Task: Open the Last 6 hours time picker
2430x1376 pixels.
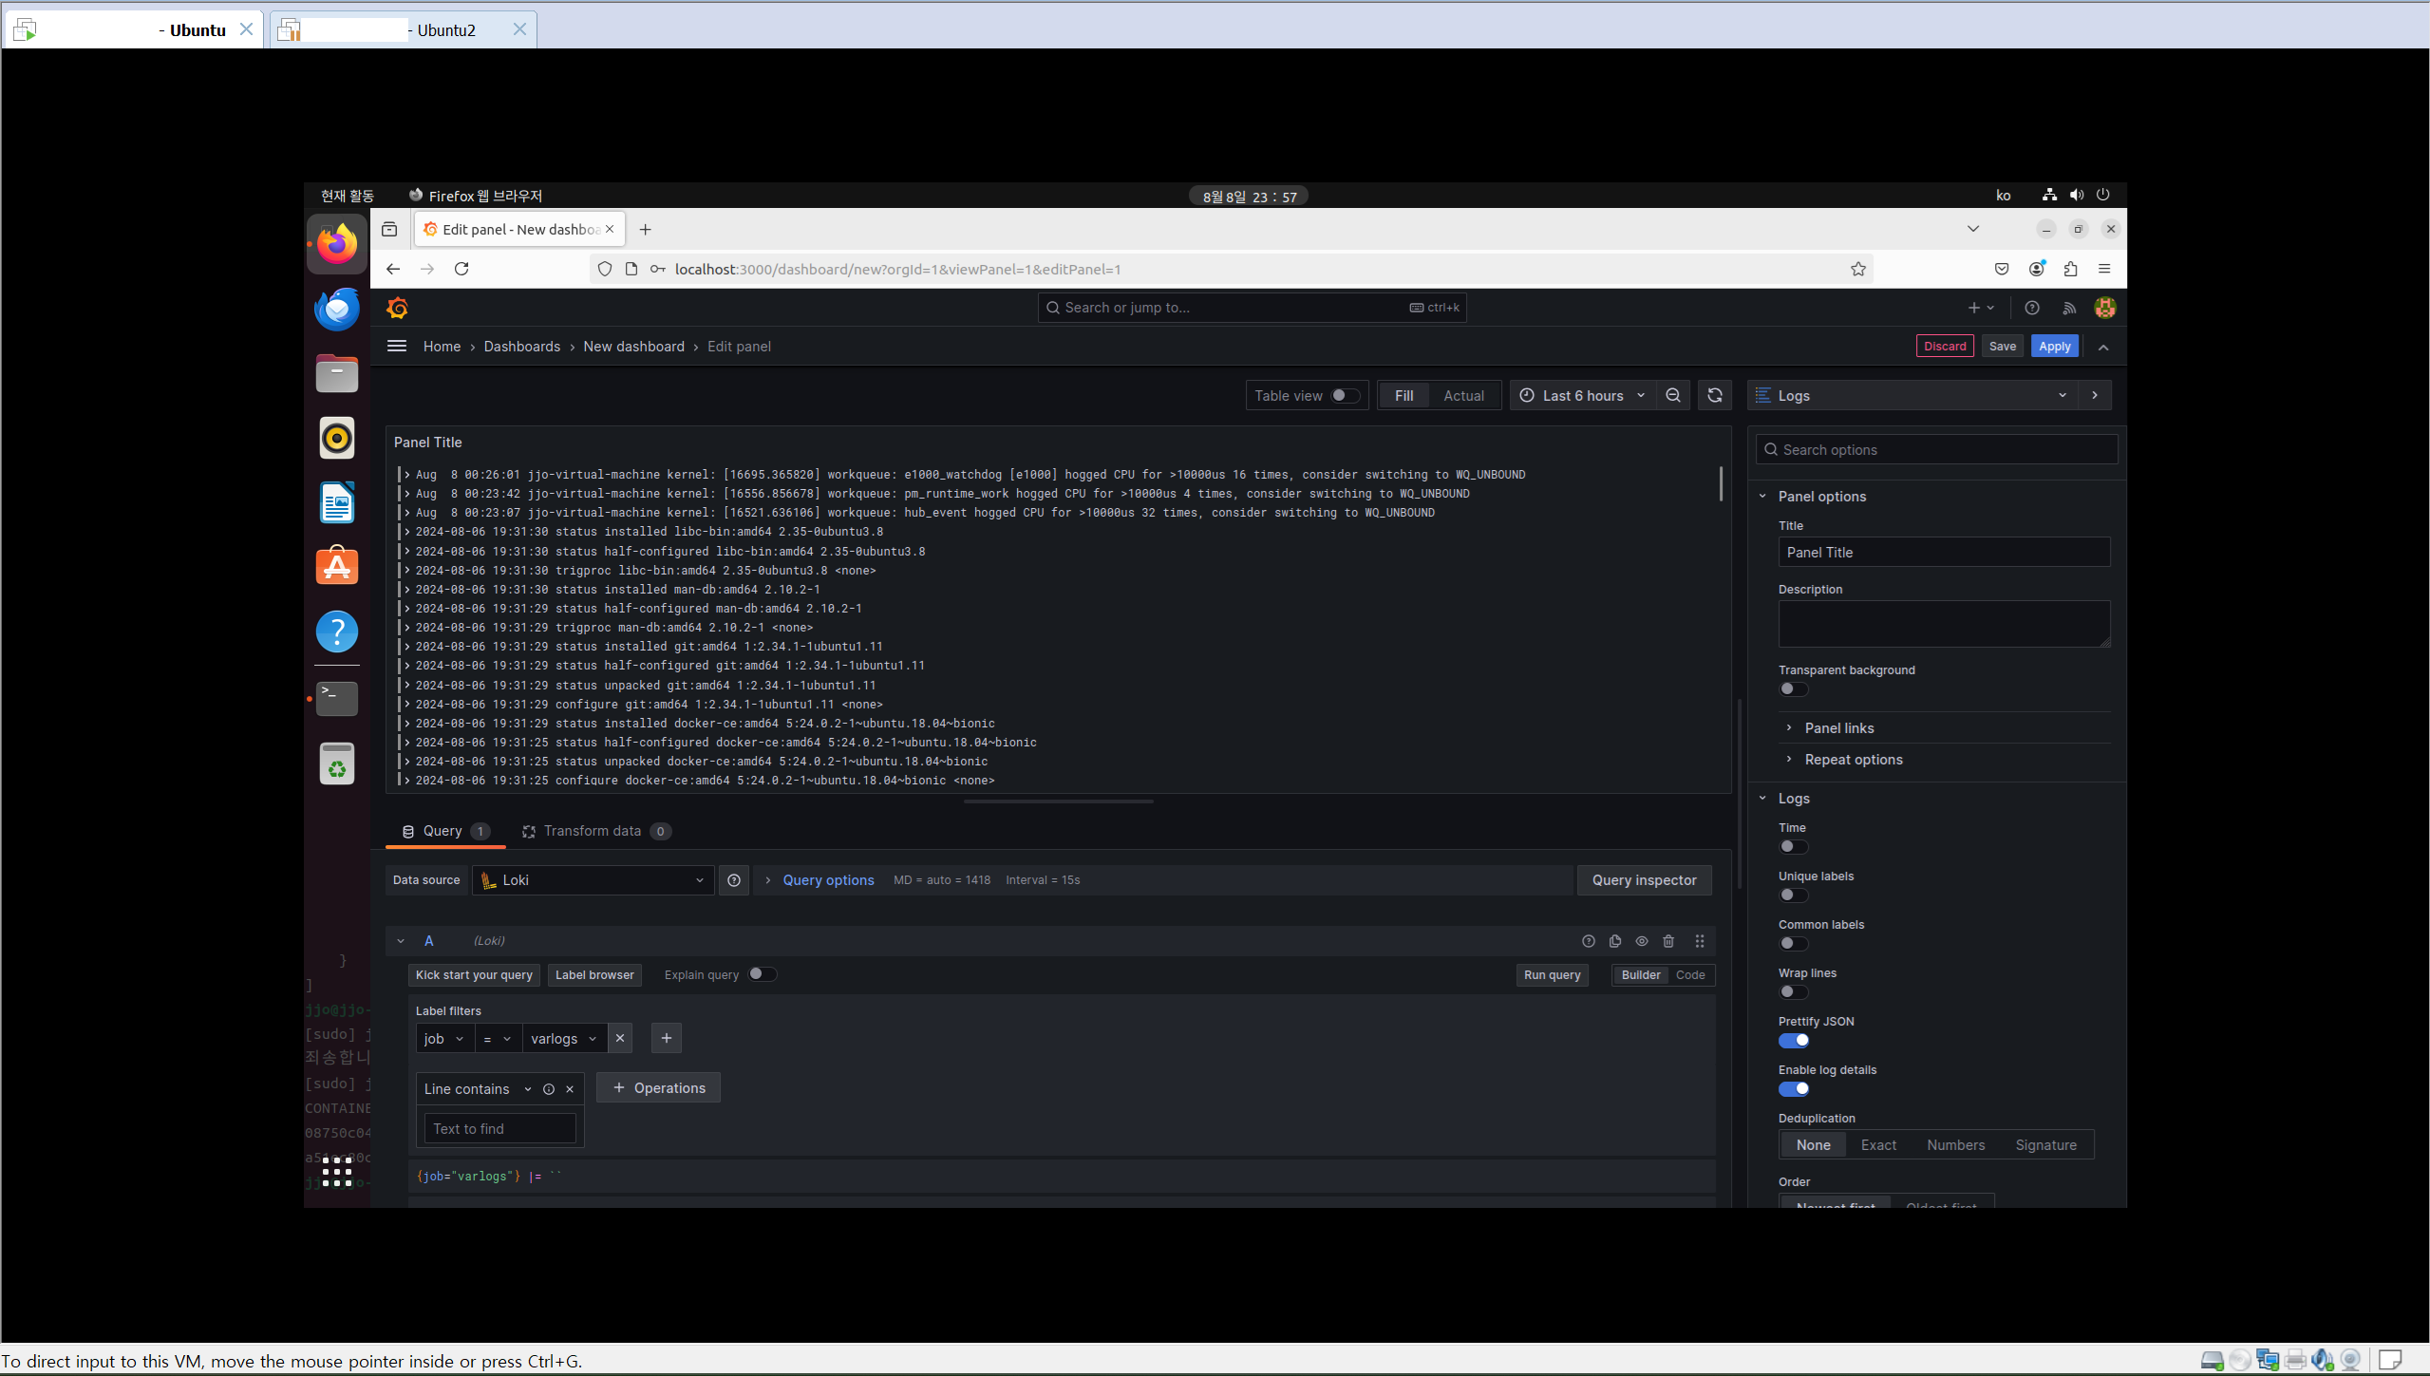Action: tap(1582, 396)
